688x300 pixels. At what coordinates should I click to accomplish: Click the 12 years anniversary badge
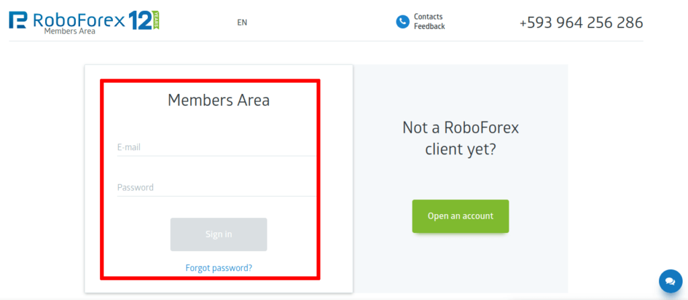(x=143, y=20)
